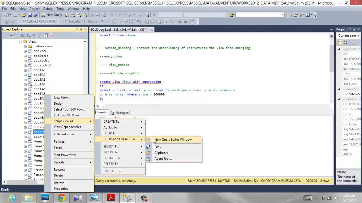
Task: Collapse the create view code block
Action: tap(98, 82)
